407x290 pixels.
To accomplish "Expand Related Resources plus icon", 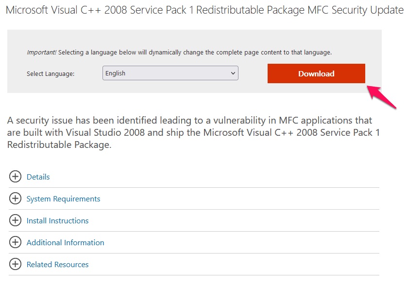I will click(x=16, y=264).
